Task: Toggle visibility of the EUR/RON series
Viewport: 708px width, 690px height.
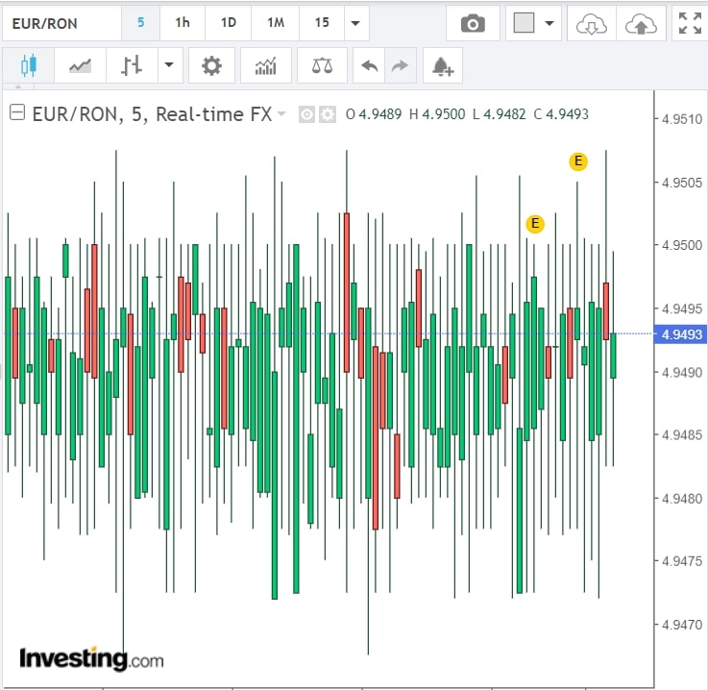Action: (307, 114)
